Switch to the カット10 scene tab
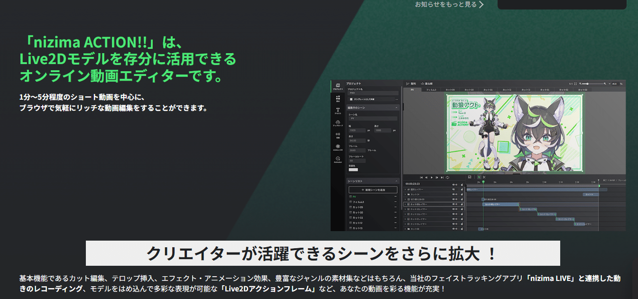The width and height of the screenshot is (638, 299). point(469,89)
